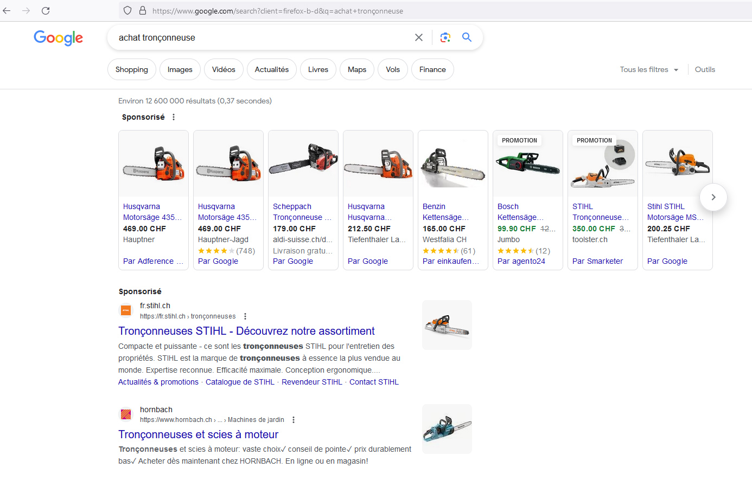Open Stihl STIHL Motorsäge MS product image
Screen dimensions: 752x481
[678, 164]
